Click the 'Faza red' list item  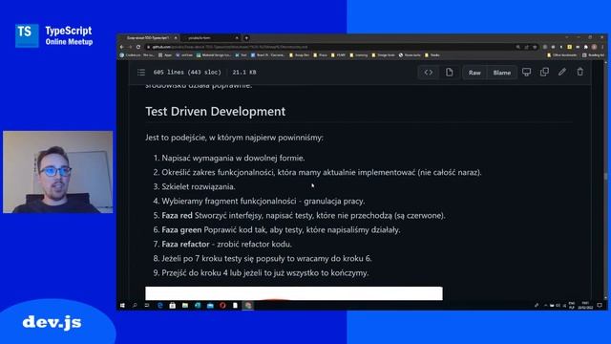(x=304, y=216)
